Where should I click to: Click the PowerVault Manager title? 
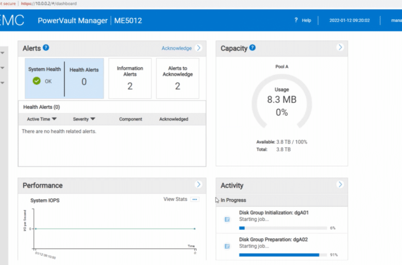point(73,21)
